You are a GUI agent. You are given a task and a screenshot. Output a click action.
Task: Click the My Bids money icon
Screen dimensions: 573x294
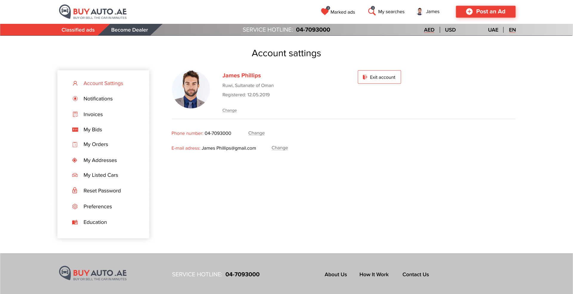point(75,130)
